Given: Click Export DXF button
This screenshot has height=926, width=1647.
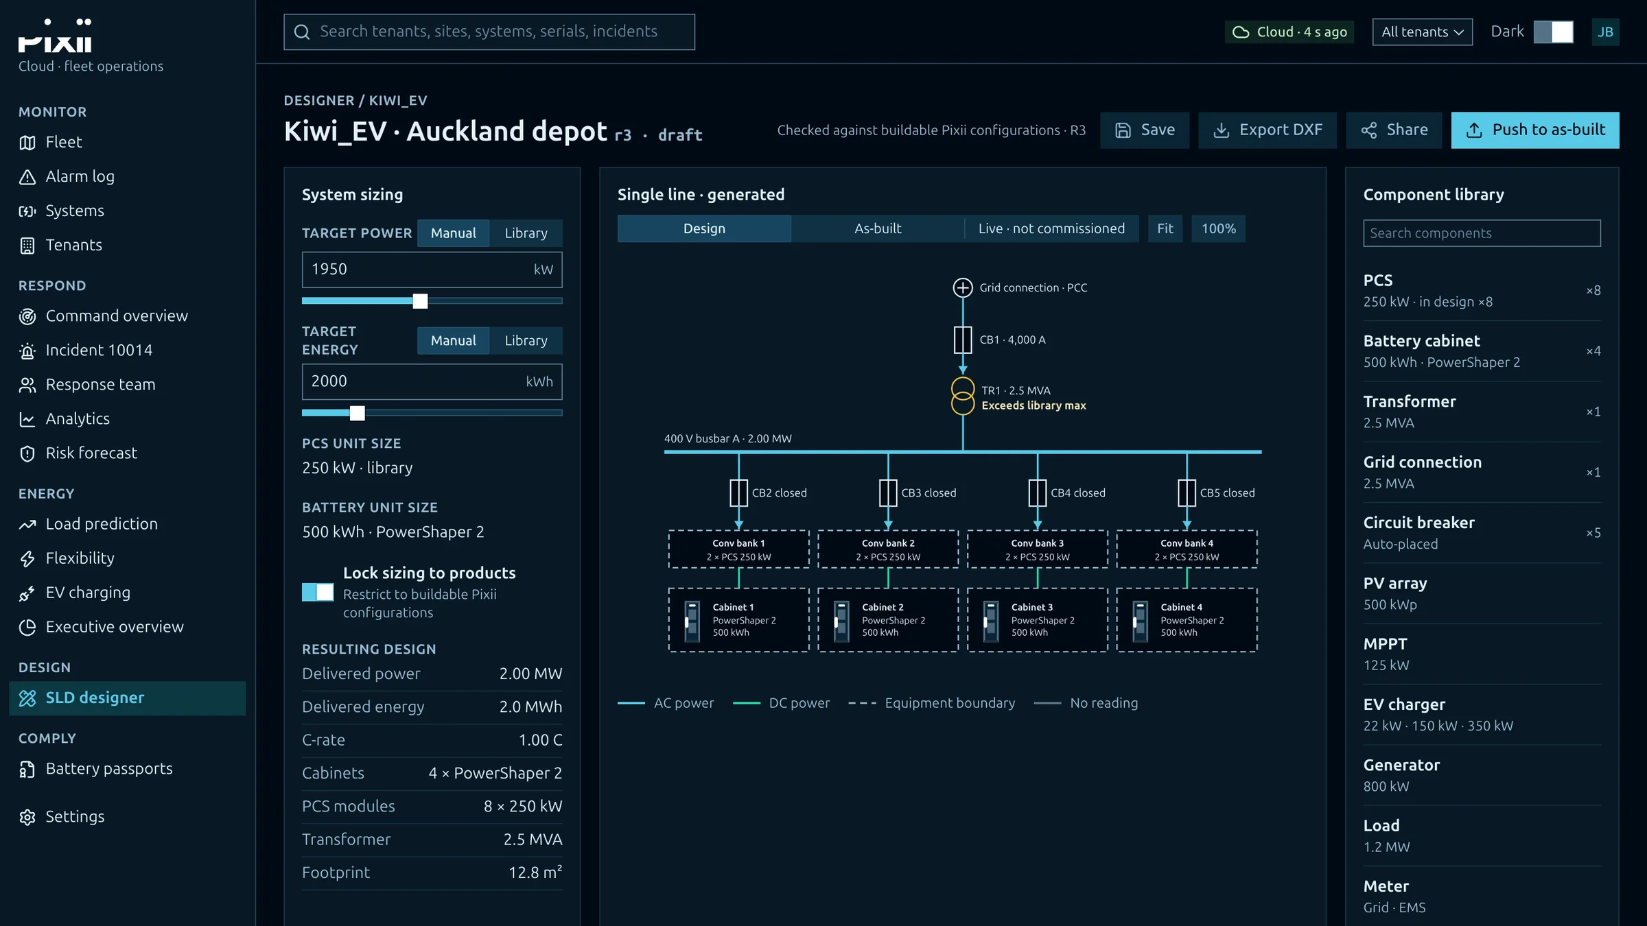Looking at the screenshot, I should [x=1268, y=130].
